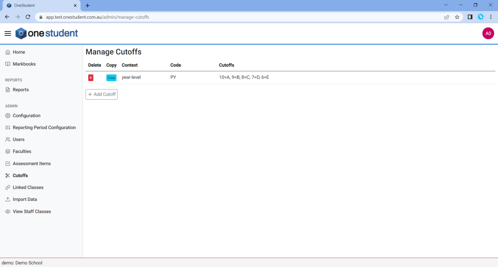Click the Markbooks book icon

8,64
